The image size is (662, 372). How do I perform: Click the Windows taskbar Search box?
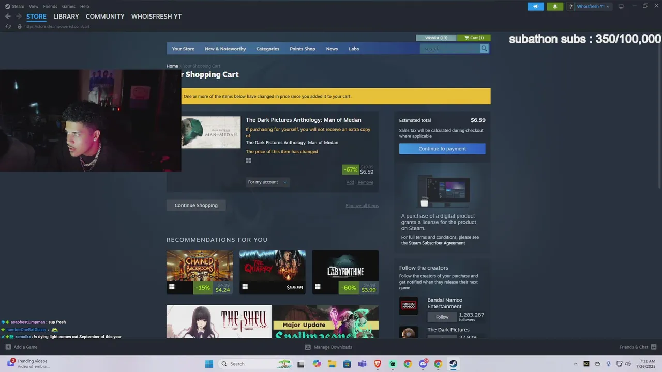(x=254, y=364)
